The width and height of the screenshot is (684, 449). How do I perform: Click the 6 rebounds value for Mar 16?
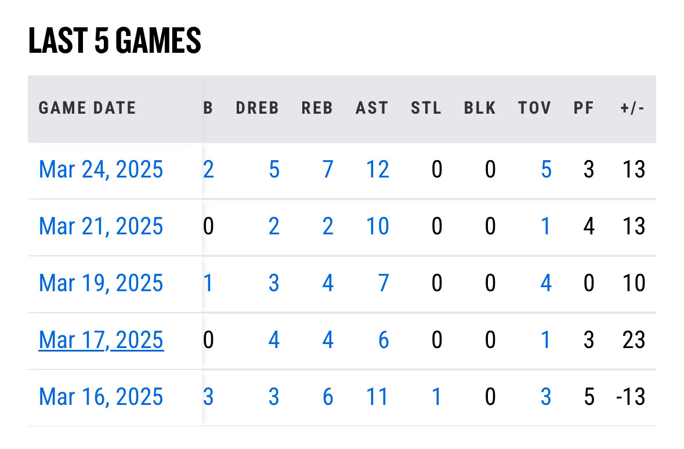click(328, 397)
